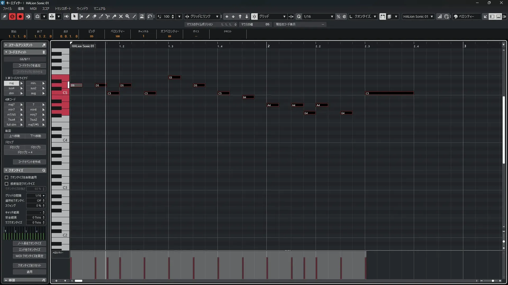Click the C5 note at bar 2.3
This screenshot has width=508, height=285.
click(389, 93)
